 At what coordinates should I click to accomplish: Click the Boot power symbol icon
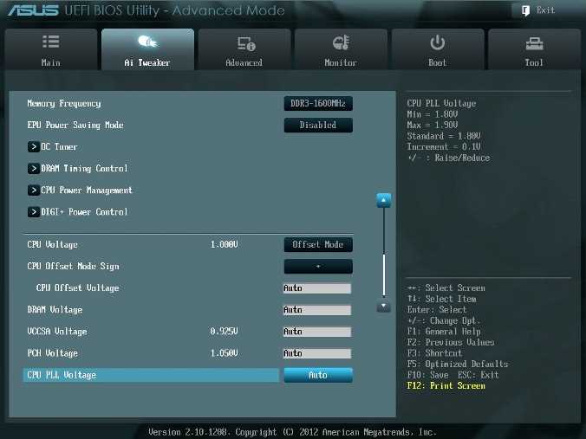click(437, 42)
